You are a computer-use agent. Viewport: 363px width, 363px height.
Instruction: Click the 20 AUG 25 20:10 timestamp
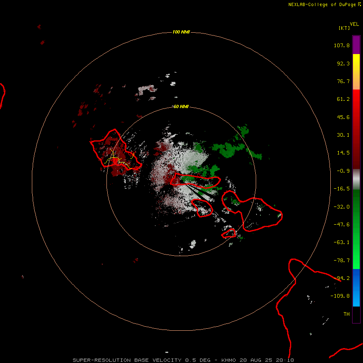click(267, 360)
